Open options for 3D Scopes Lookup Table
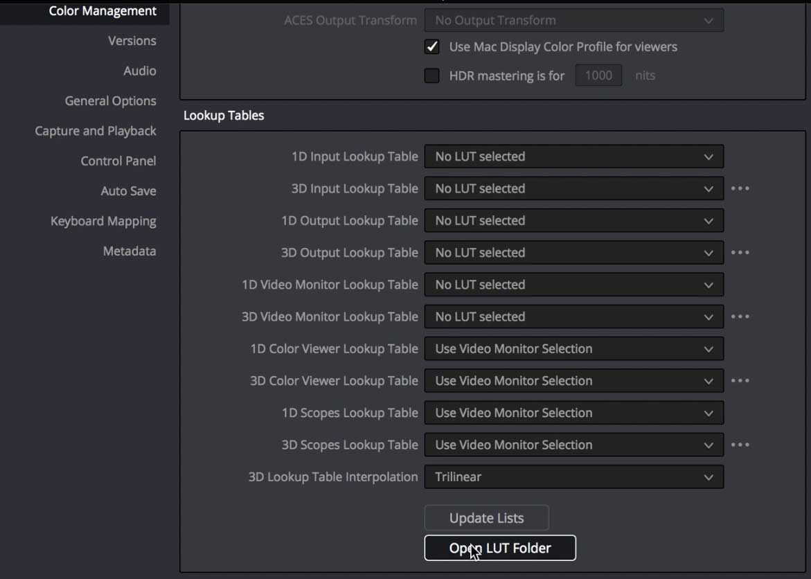Viewport: 811px width, 579px height. coord(740,445)
